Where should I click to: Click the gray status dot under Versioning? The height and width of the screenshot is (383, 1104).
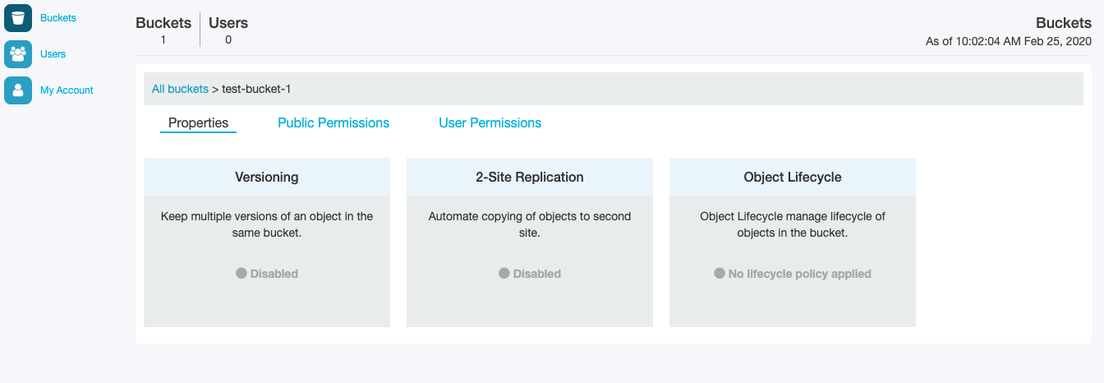tap(241, 273)
